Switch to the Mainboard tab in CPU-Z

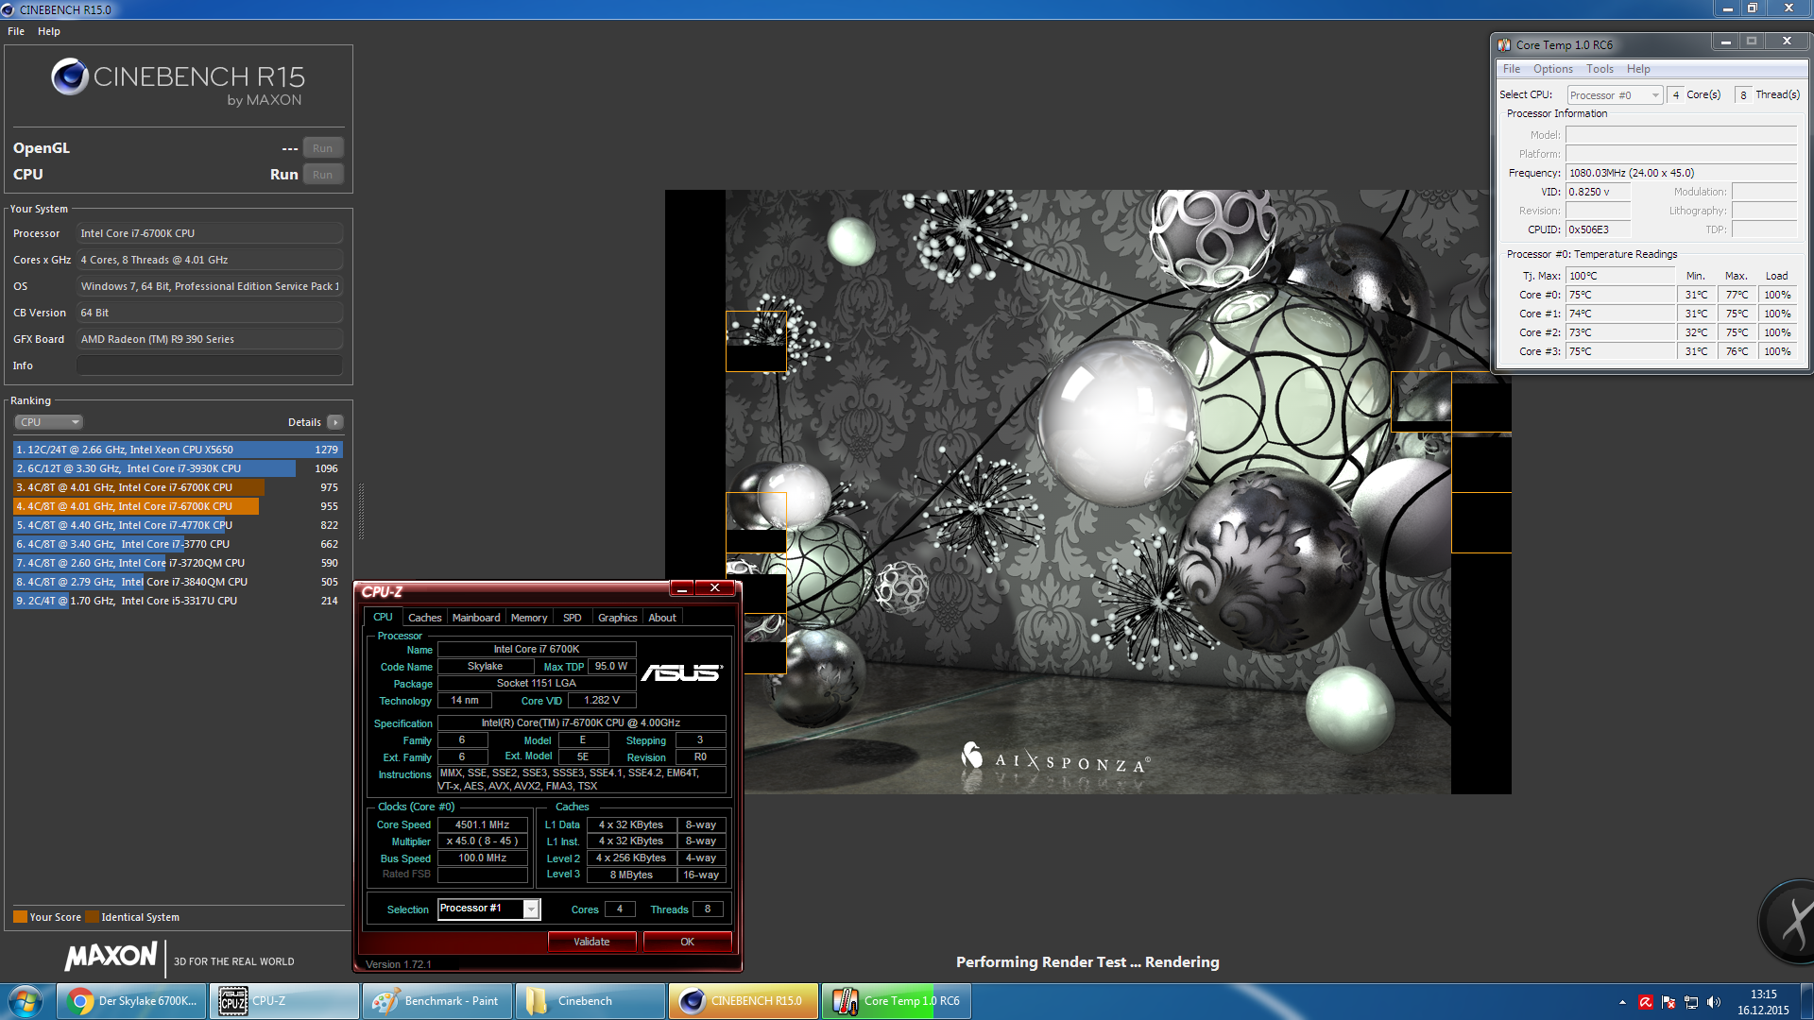tap(475, 618)
